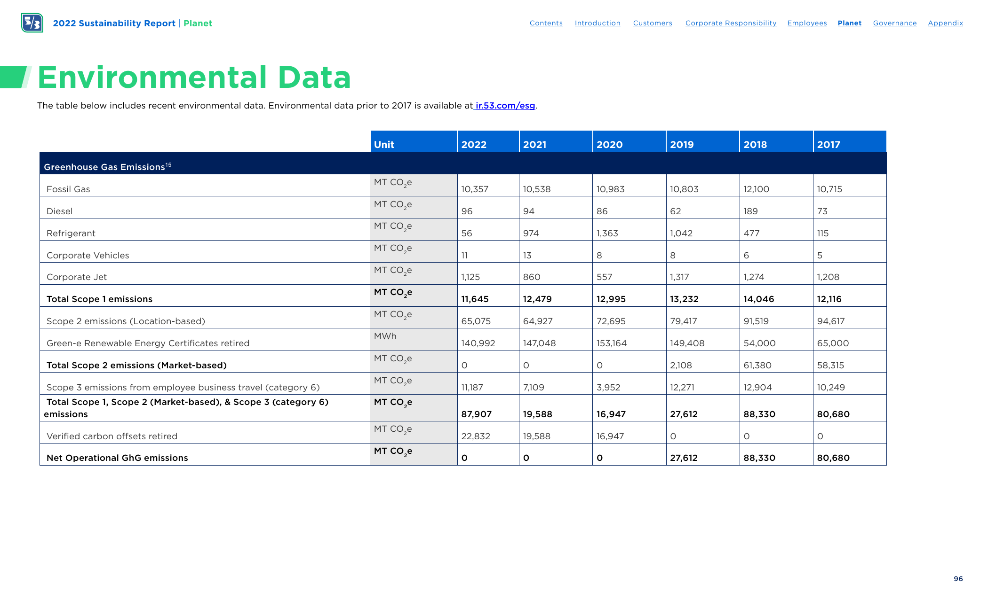Click the 94,617 Scope 2 2017 value
Screen dimensions: 988x599
831,321
